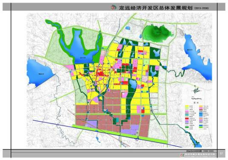The height and width of the screenshot is (160, 228).
Task: Click the page number 37 in footer
Action: [221, 153]
